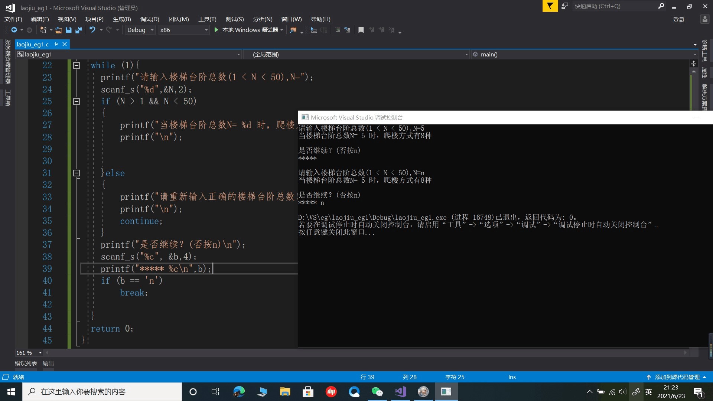Click the speaker volume tray icon
The image size is (713, 401).
[x=623, y=392]
